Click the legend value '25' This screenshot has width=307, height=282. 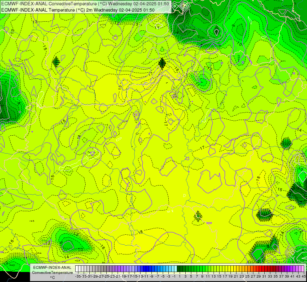tap(247, 277)
